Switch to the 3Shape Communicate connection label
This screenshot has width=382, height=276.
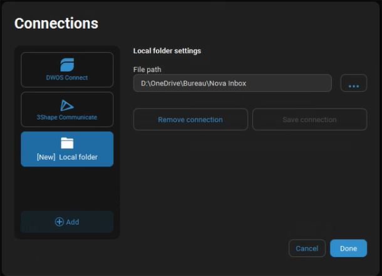(x=67, y=117)
